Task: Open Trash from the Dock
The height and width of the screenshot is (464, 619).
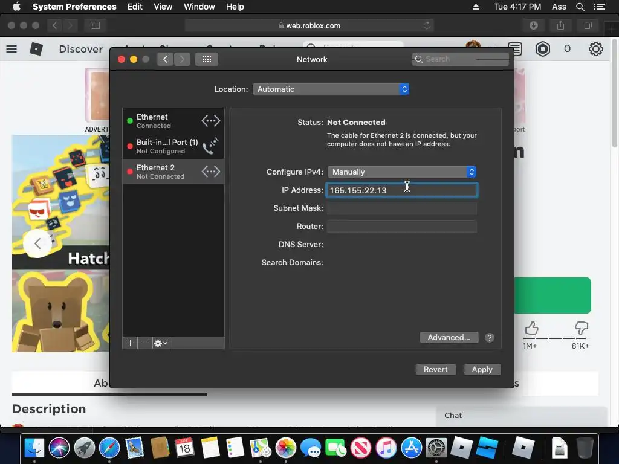Action: 585,448
